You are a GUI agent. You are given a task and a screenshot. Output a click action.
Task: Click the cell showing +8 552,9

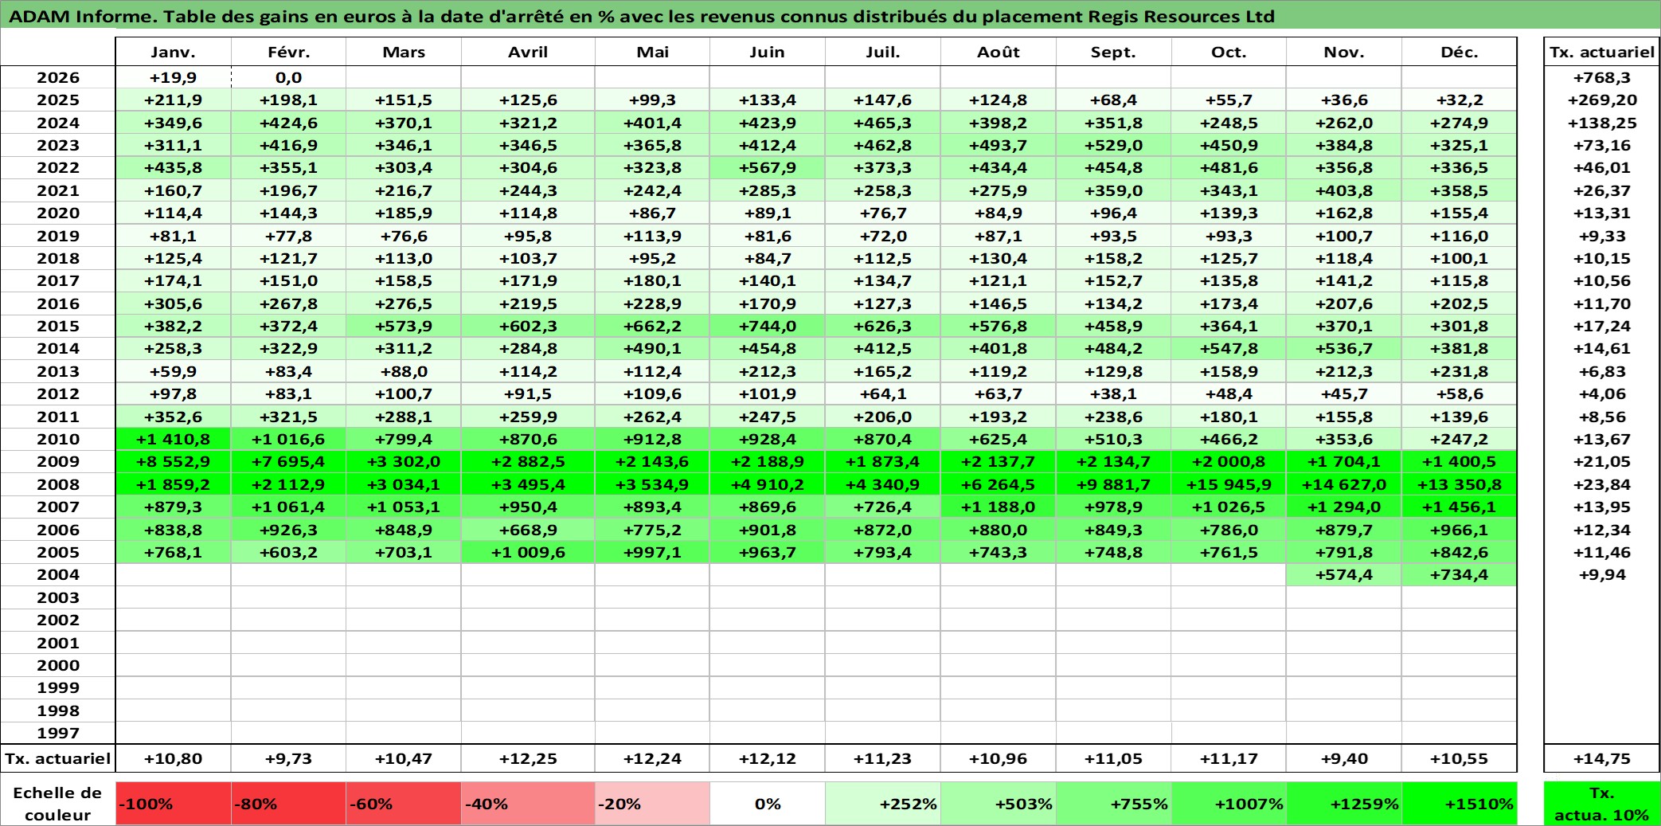click(x=173, y=461)
